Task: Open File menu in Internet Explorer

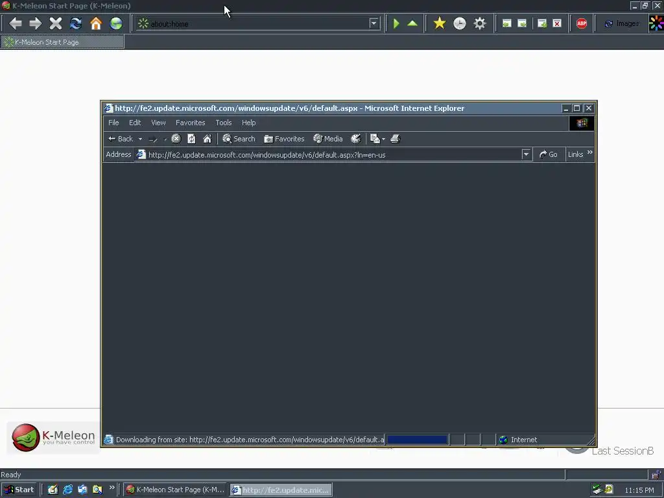Action: tap(113, 123)
